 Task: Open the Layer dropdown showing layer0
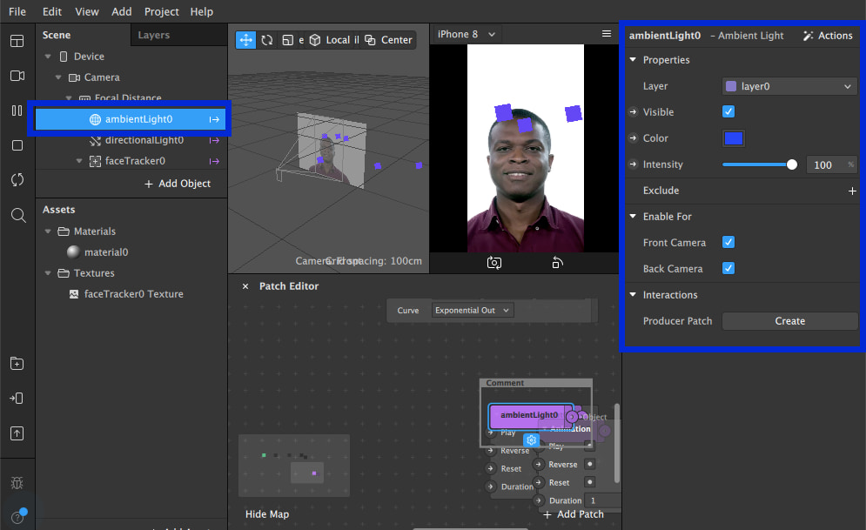click(x=789, y=86)
